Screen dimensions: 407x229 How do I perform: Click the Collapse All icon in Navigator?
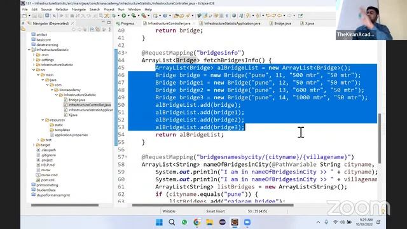[x=92, y=30]
